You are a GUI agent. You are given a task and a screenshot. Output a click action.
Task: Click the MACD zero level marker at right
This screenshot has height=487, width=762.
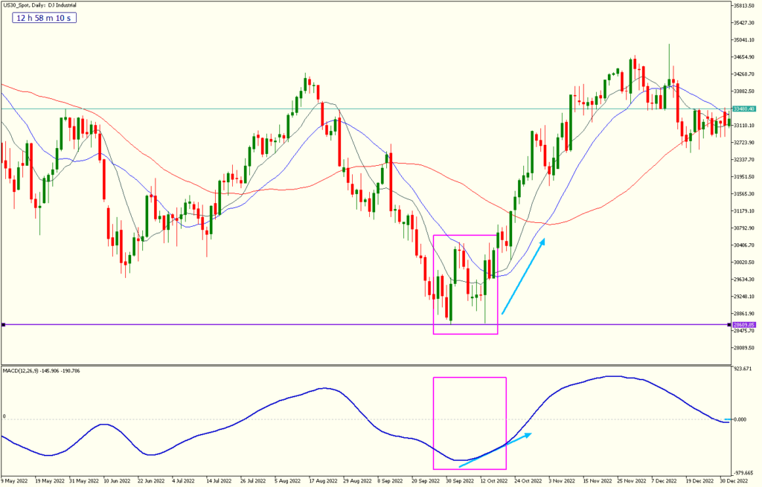pyautogui.click(x=729, y=419)
